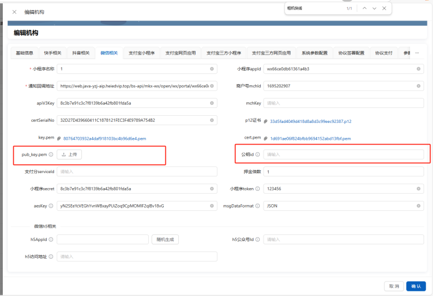Close the find bar

click(x=384, y=8)
